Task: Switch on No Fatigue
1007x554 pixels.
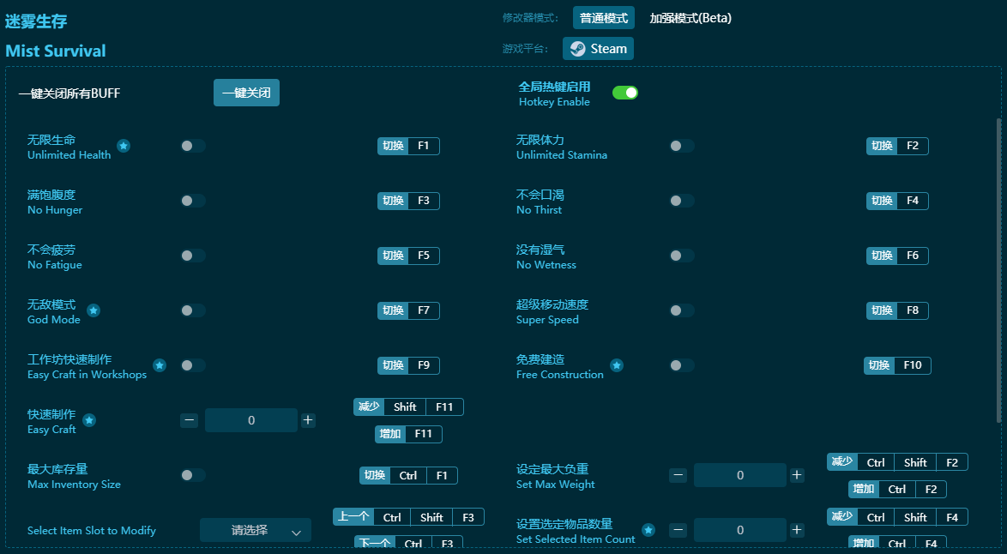Action: pyautogui.click(x=193, y=256)
